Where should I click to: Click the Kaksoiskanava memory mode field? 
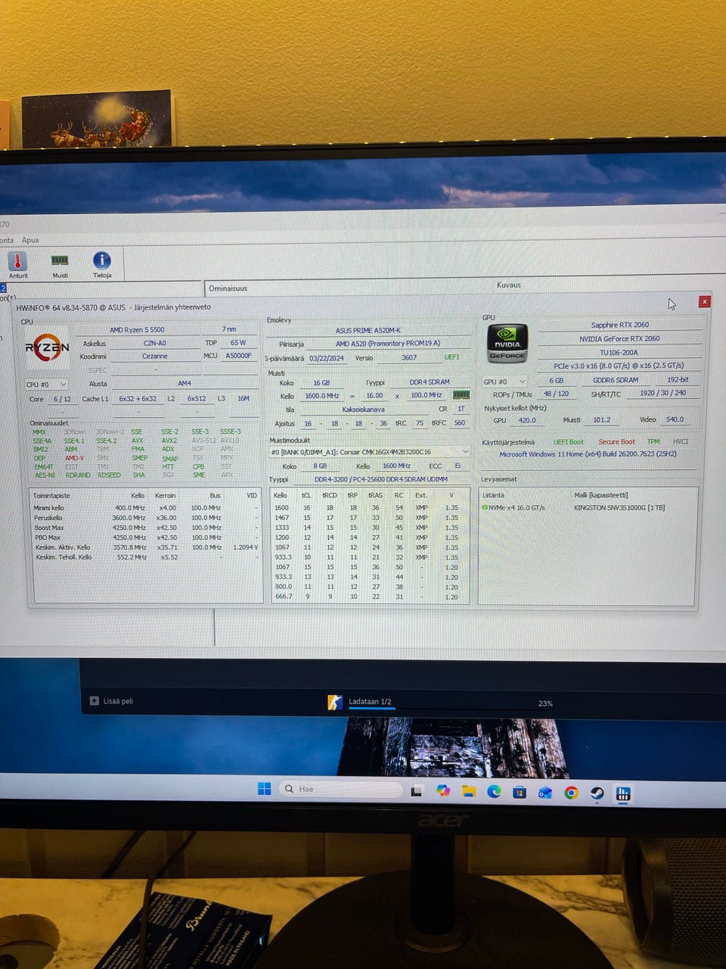[364, 409]
